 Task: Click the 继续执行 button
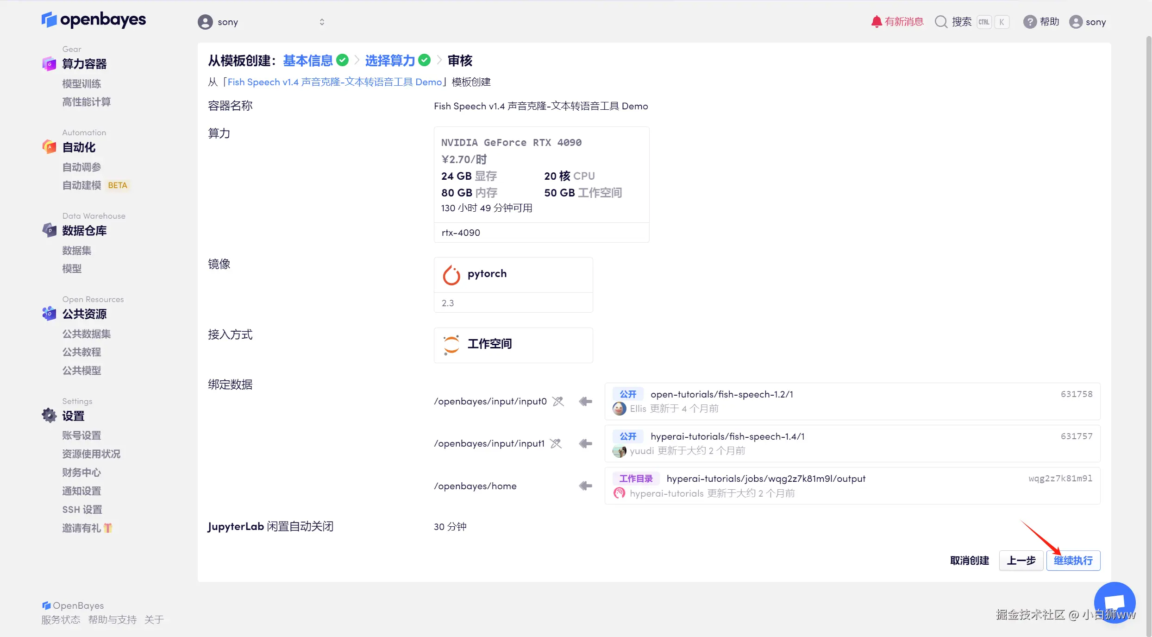[x=1073, y=561]
